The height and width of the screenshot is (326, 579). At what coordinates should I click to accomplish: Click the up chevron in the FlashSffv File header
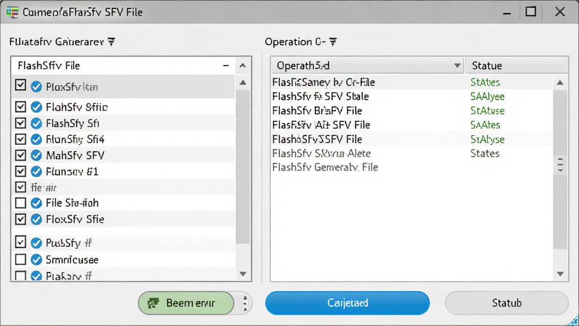point(243,66)
